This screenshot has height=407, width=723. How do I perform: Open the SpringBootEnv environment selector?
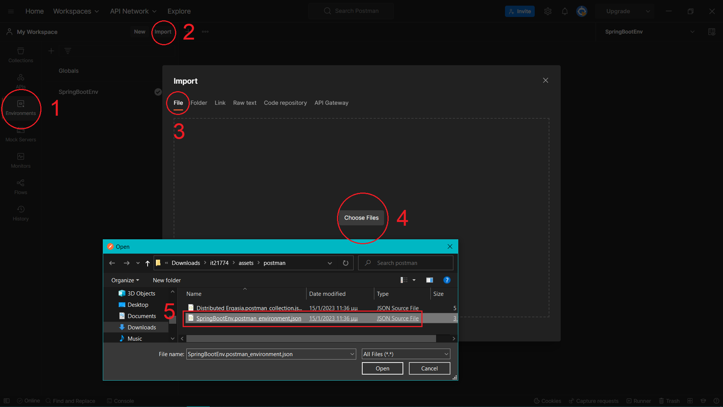tap(650, 32)
